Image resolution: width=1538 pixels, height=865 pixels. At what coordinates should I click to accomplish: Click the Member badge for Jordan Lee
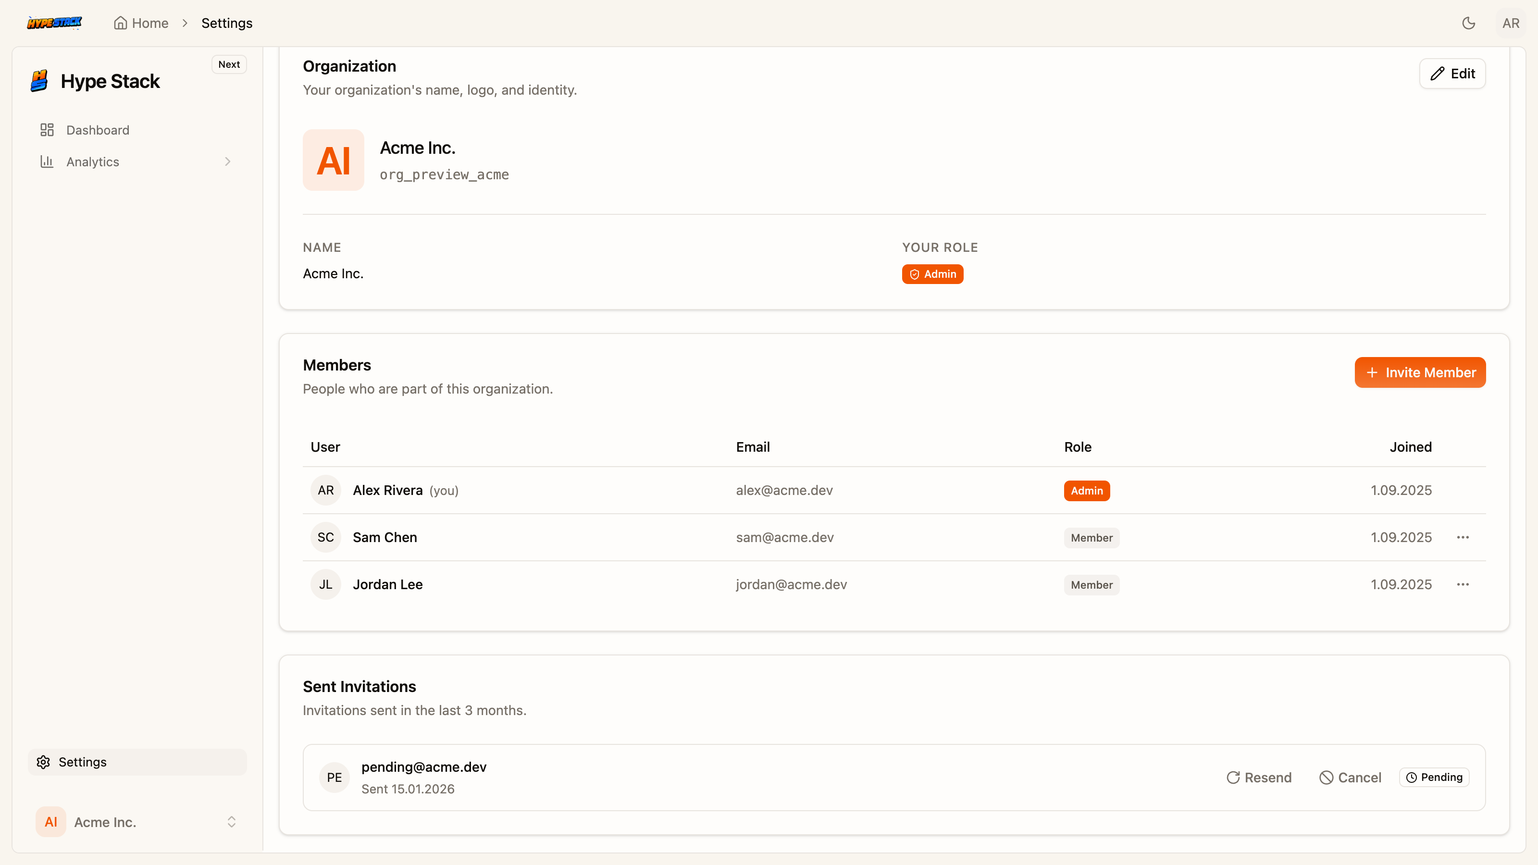(x=1091, y=584)
